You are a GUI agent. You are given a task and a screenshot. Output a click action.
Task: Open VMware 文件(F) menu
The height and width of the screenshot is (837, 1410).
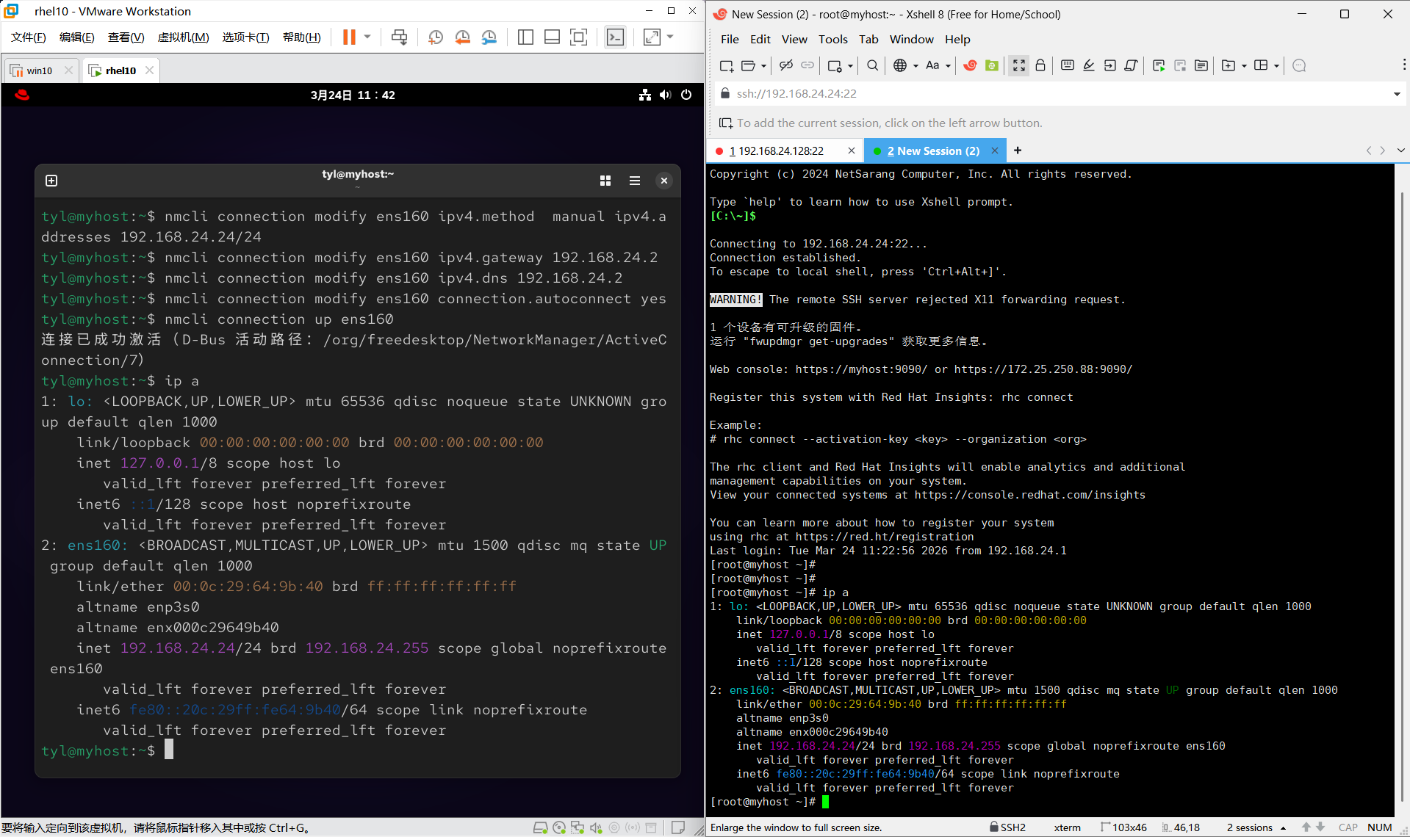point(29,37)
